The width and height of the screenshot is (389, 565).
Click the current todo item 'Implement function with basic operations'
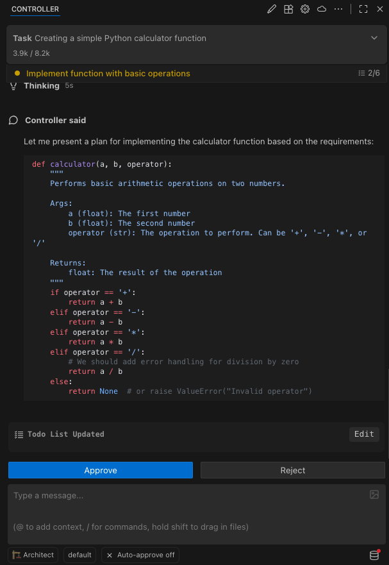click(x=108, y=73)
